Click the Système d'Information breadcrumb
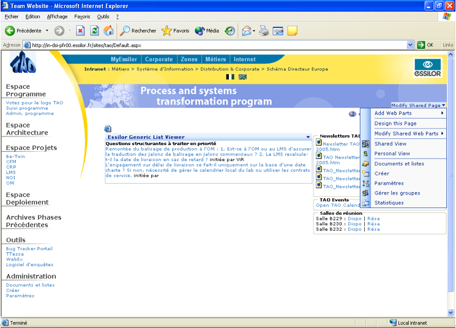The image size is (456, 328). [165, 69]
